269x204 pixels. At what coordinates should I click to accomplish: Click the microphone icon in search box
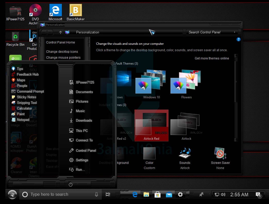pyautogui.click(x=96, y=194)
